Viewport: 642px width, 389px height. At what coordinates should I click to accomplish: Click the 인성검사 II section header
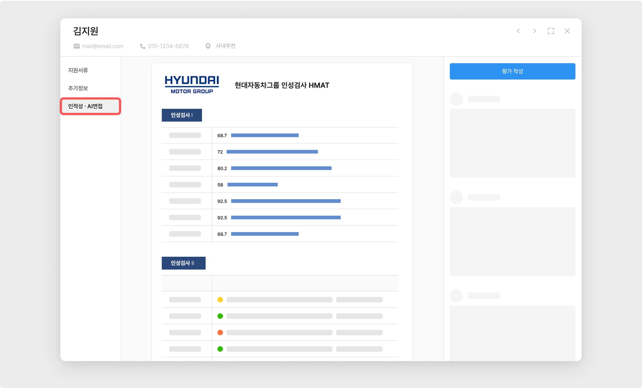coord(183,263)
